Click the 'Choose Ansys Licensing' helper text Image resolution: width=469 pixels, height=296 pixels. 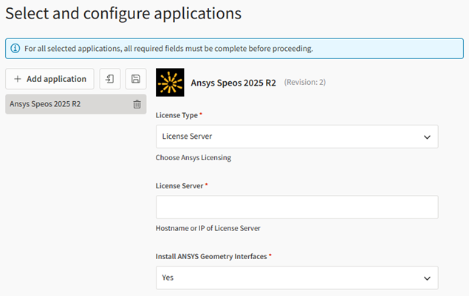click(x=194, y=157)
